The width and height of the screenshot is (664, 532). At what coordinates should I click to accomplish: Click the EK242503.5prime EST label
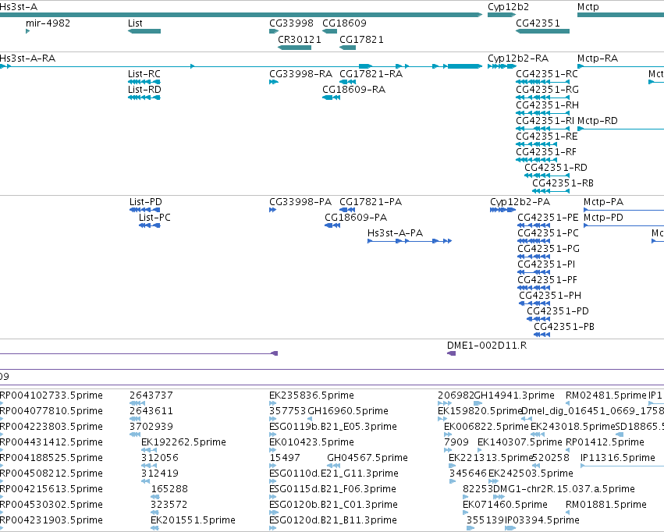[531, 473]
